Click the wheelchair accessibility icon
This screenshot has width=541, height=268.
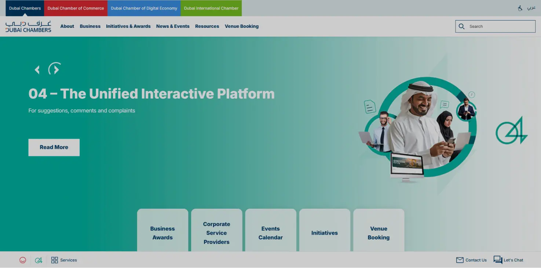pyautogui.click(x=520, y=8)
